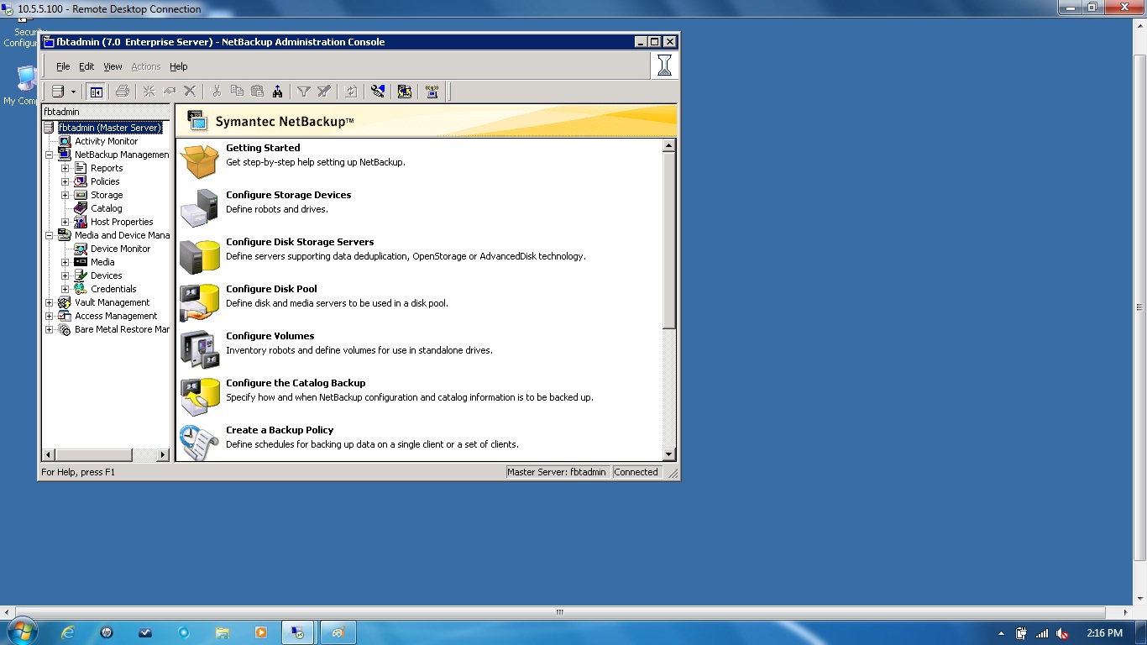
Task: Click the Getting Started box icon
Action: click(199, 160)
